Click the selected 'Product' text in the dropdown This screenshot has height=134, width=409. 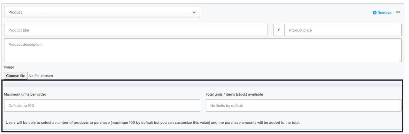tap(15, 12)
